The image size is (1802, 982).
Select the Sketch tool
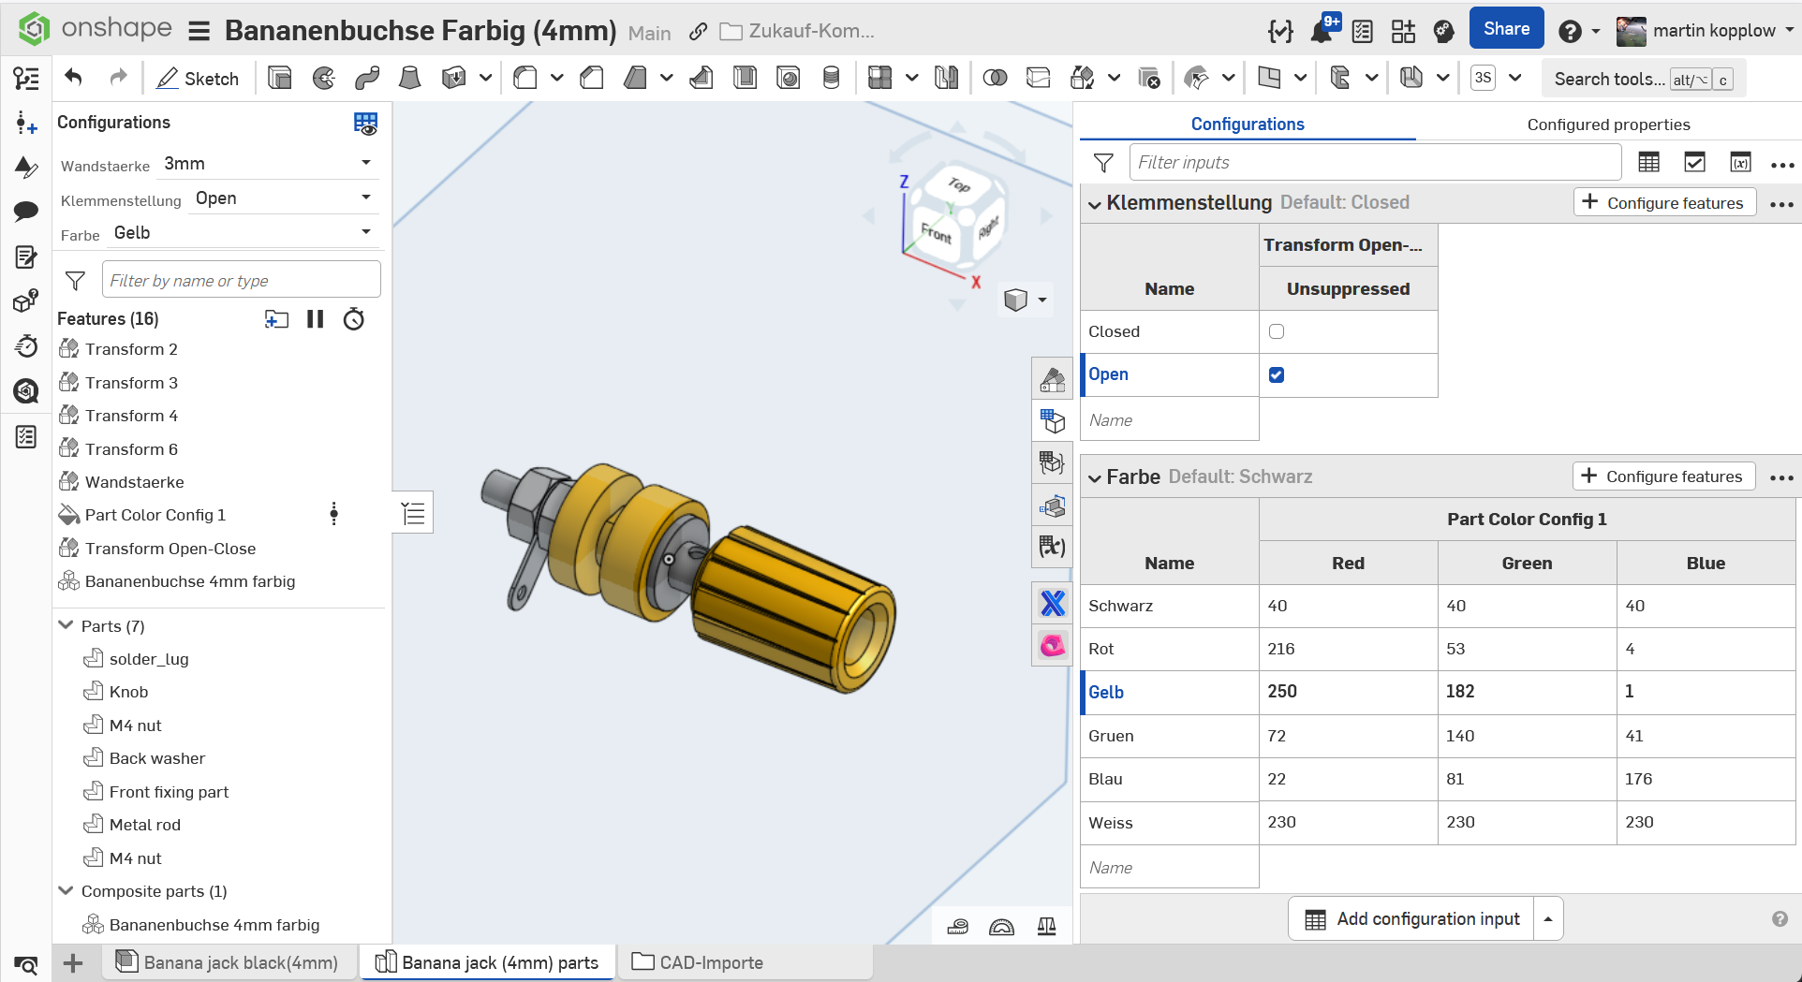(x=198, y=79)
